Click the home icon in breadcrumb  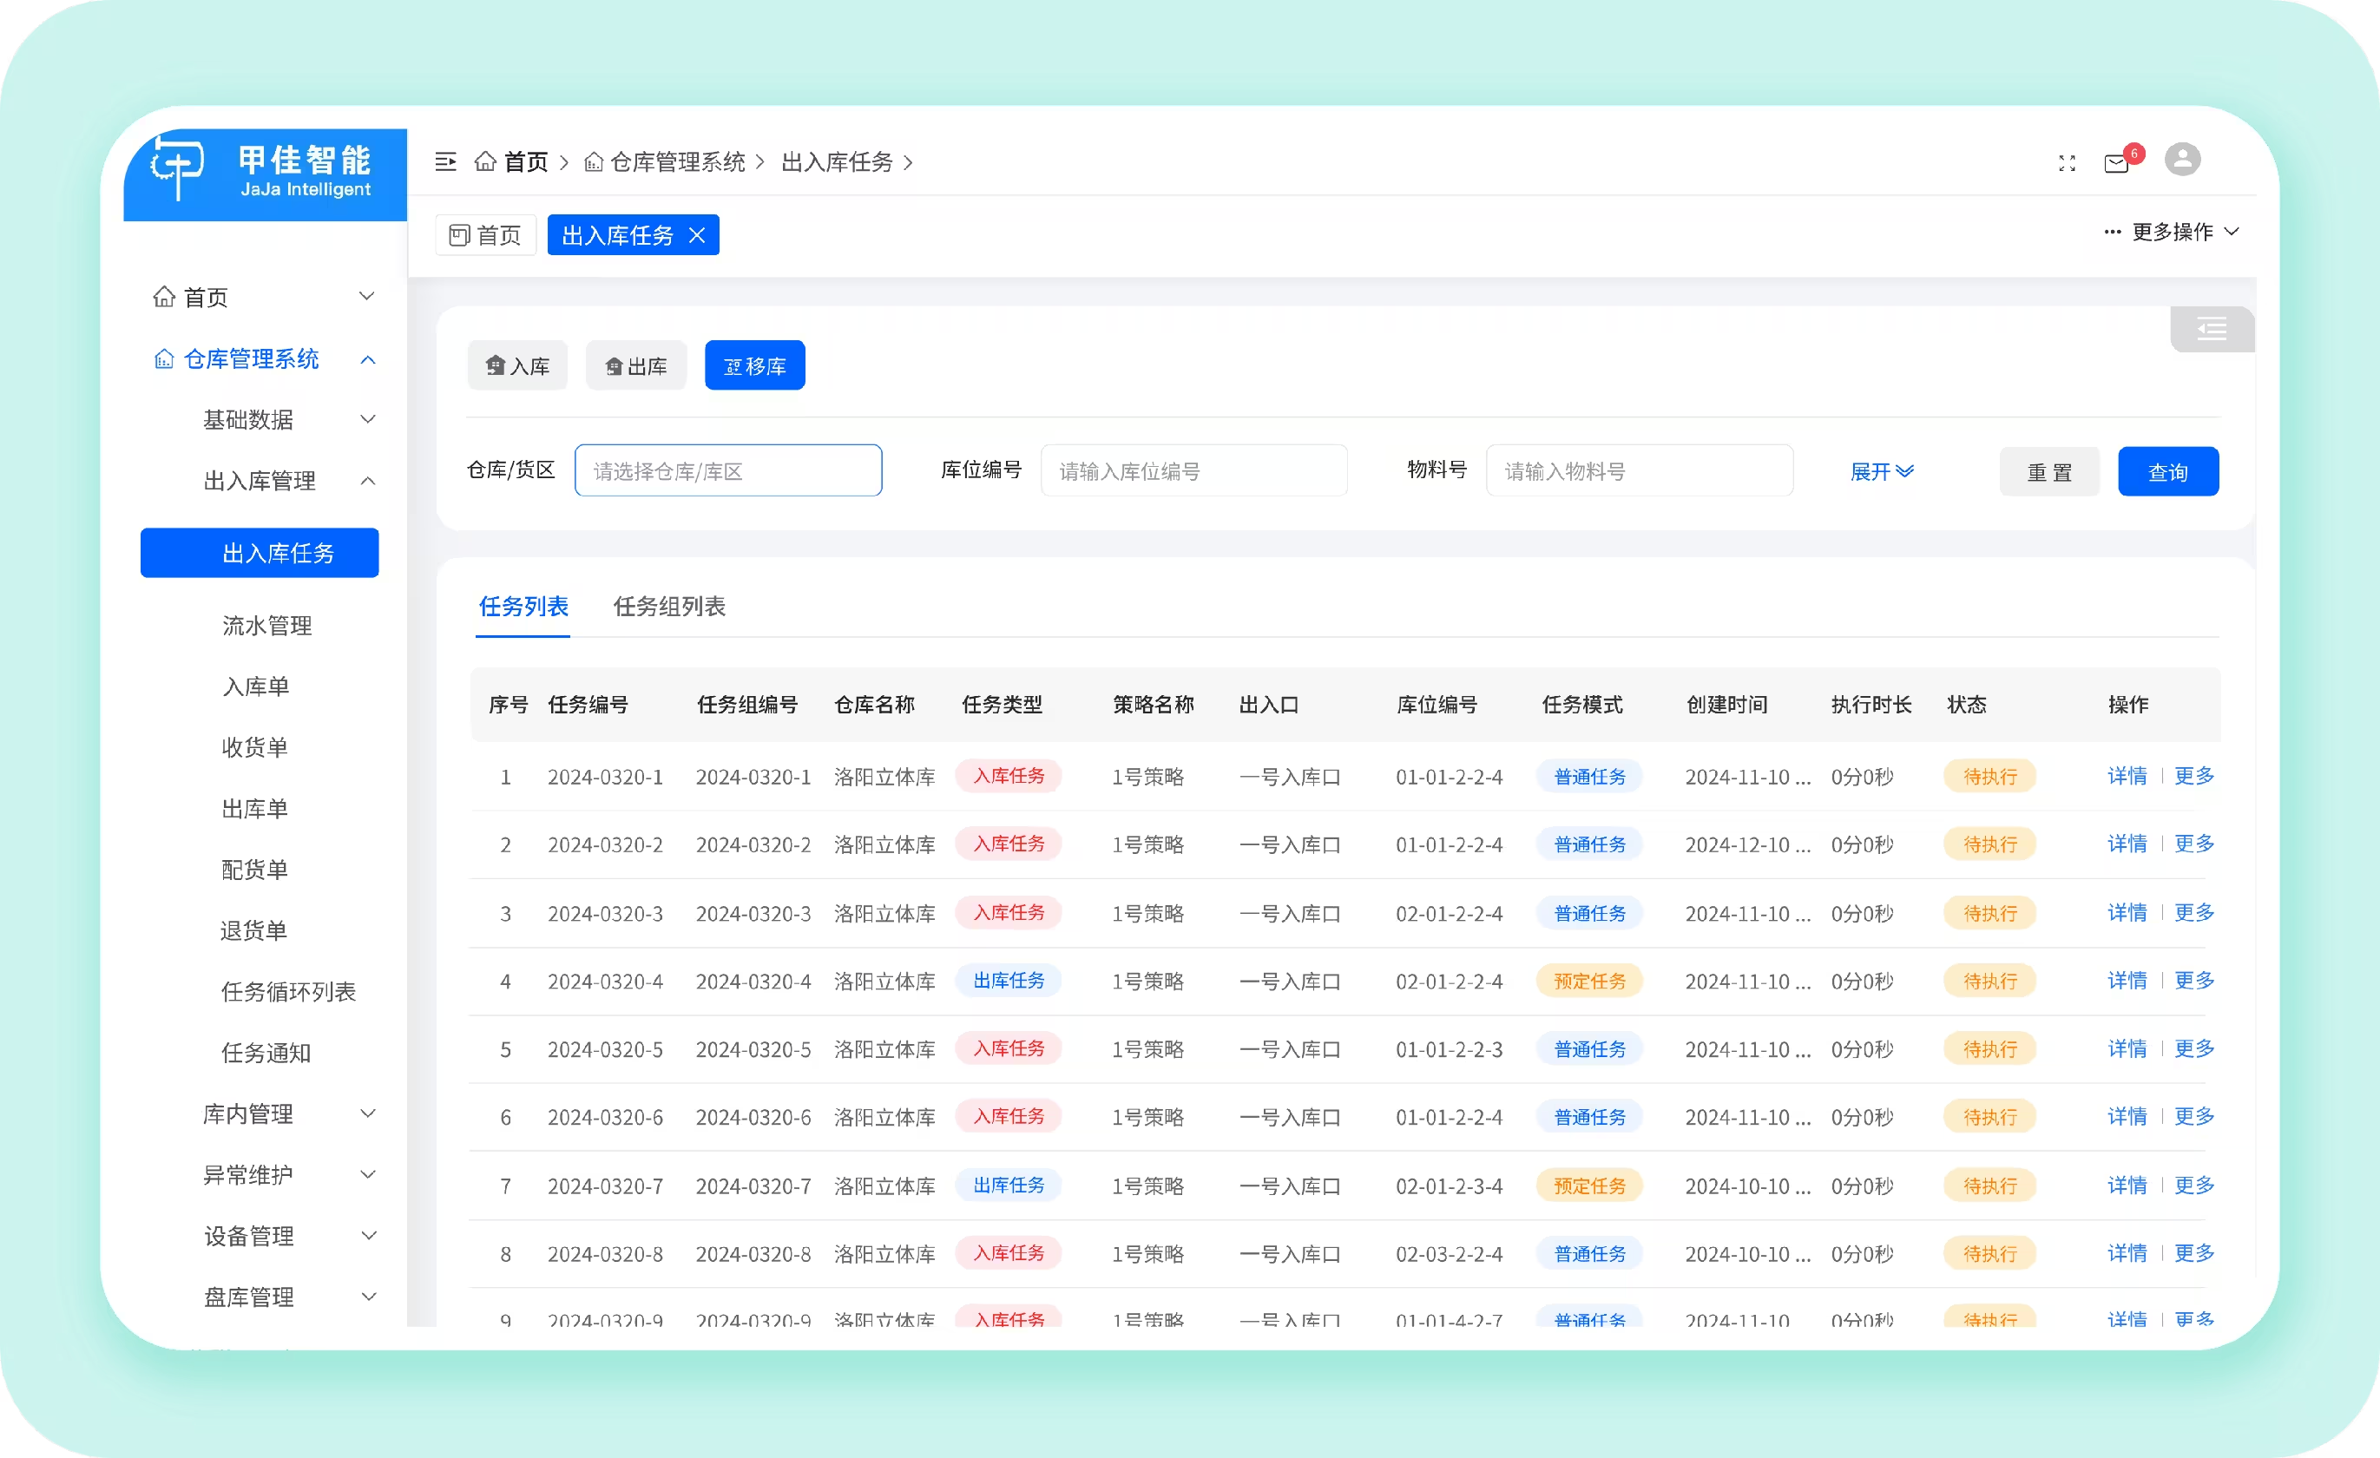pyautogui.click(x=485, y=161)
